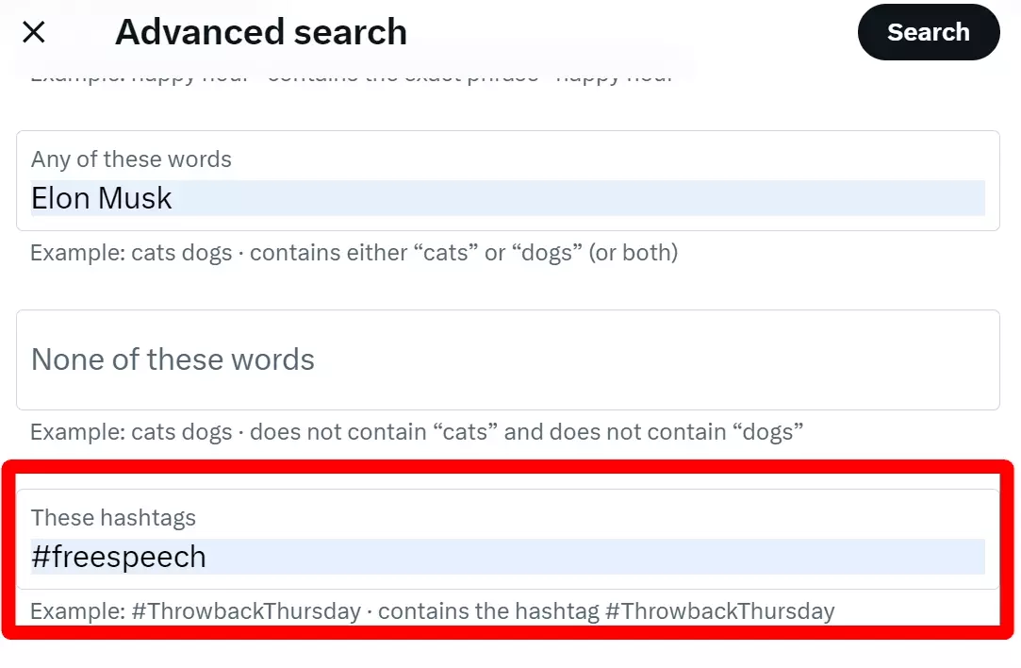The image size is (1021, 668).
Task: Click before the # in #freespeech
Action: point(34,557)
